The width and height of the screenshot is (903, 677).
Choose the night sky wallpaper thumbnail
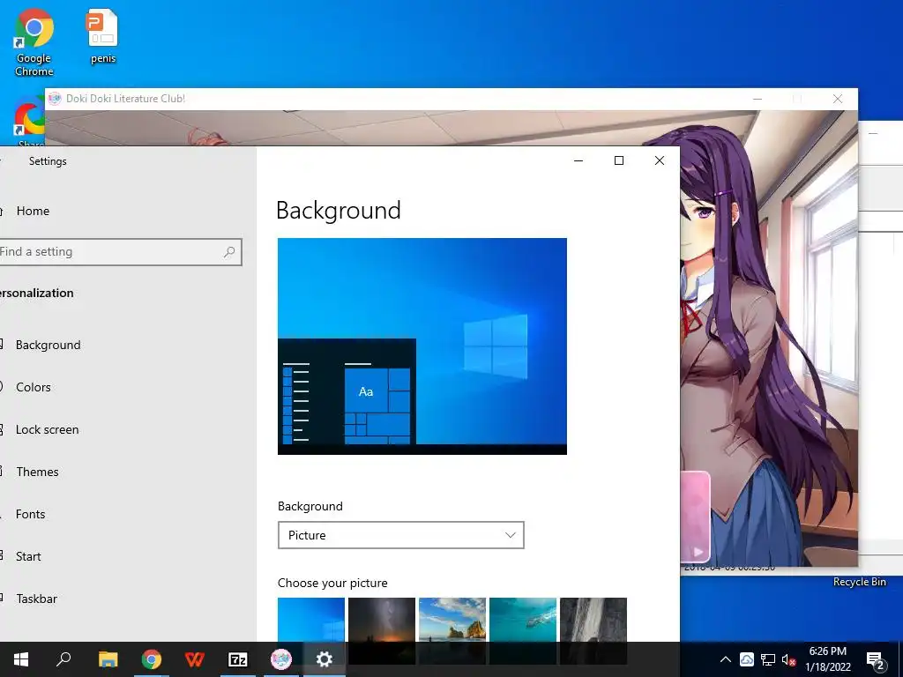coord(382,620)
